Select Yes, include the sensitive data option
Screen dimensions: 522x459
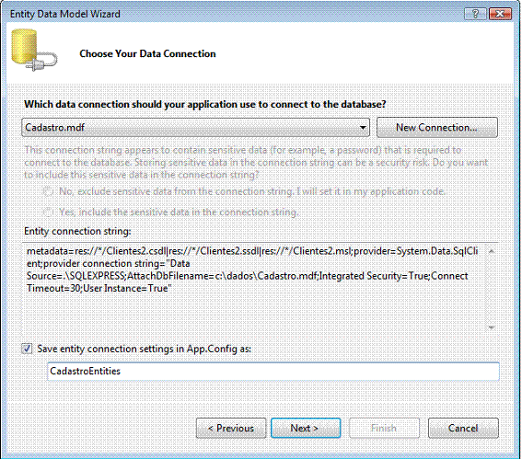coord(48,212)
